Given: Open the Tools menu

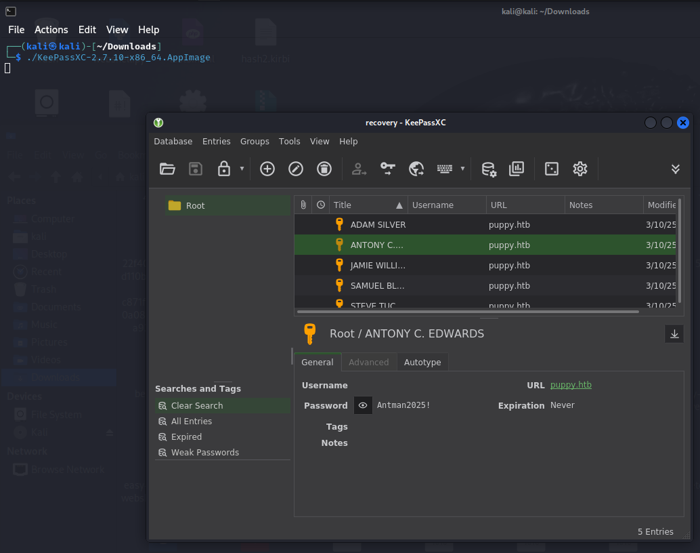Looking at the screenshot, I should 290,142.
